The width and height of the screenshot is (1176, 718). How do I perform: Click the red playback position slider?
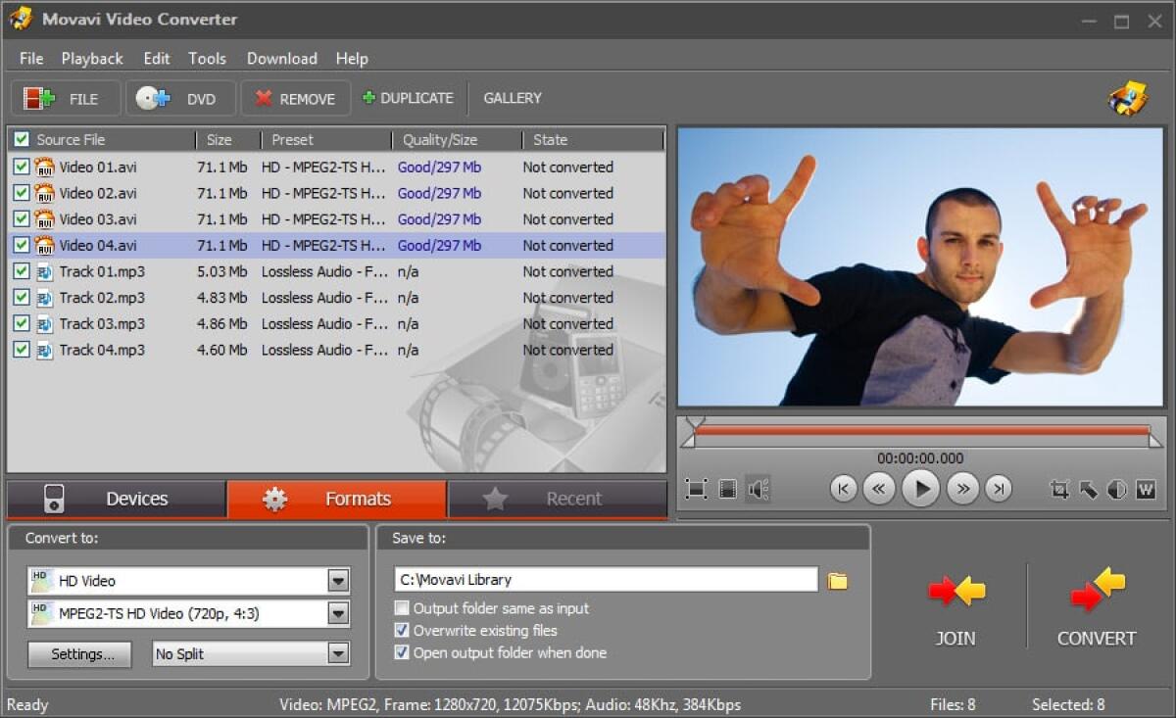pos(921,430)
